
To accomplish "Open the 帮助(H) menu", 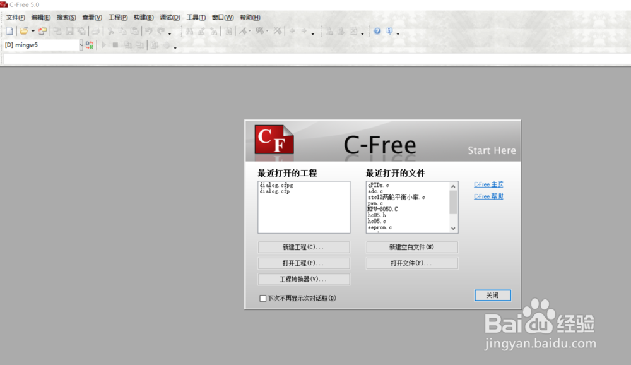I will click(x=250, y=17).
